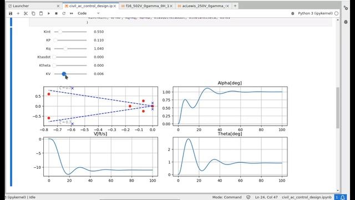Open the debugger panel in right sidebar

(x=346, y=22)
